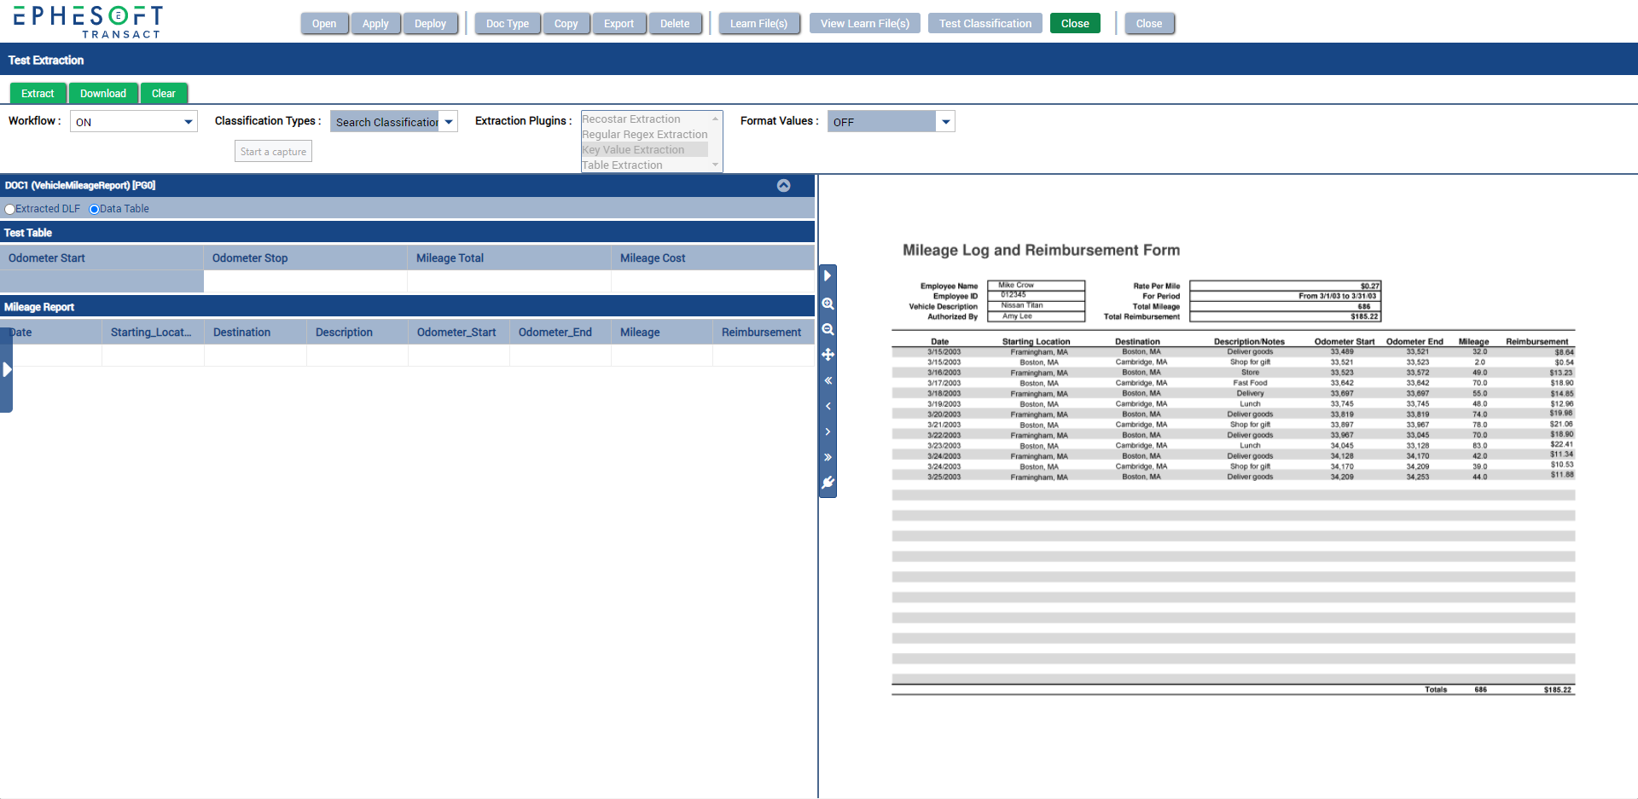Image resolution: width=1638 pixels, height=799 pixels.
Task: Click the Learn File(s) button
Action: (x=758, y=24)
